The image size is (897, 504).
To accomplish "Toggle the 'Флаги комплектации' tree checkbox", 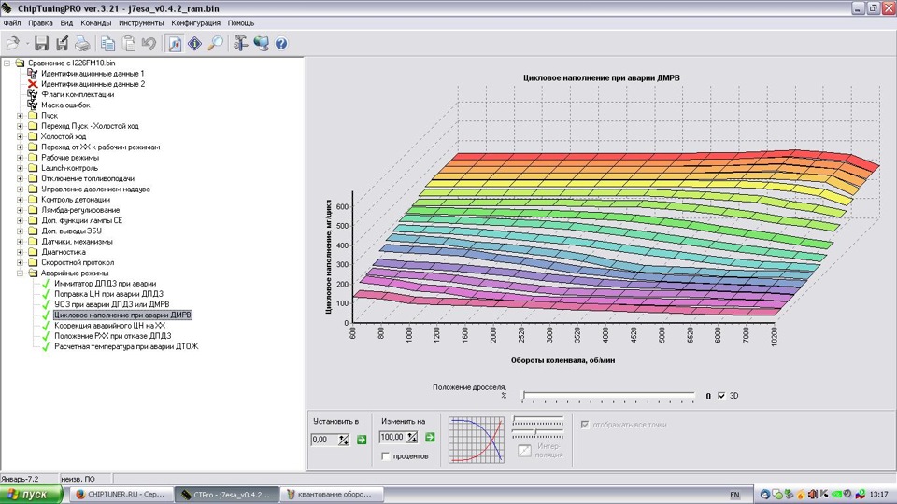I will tap(34, 94).
